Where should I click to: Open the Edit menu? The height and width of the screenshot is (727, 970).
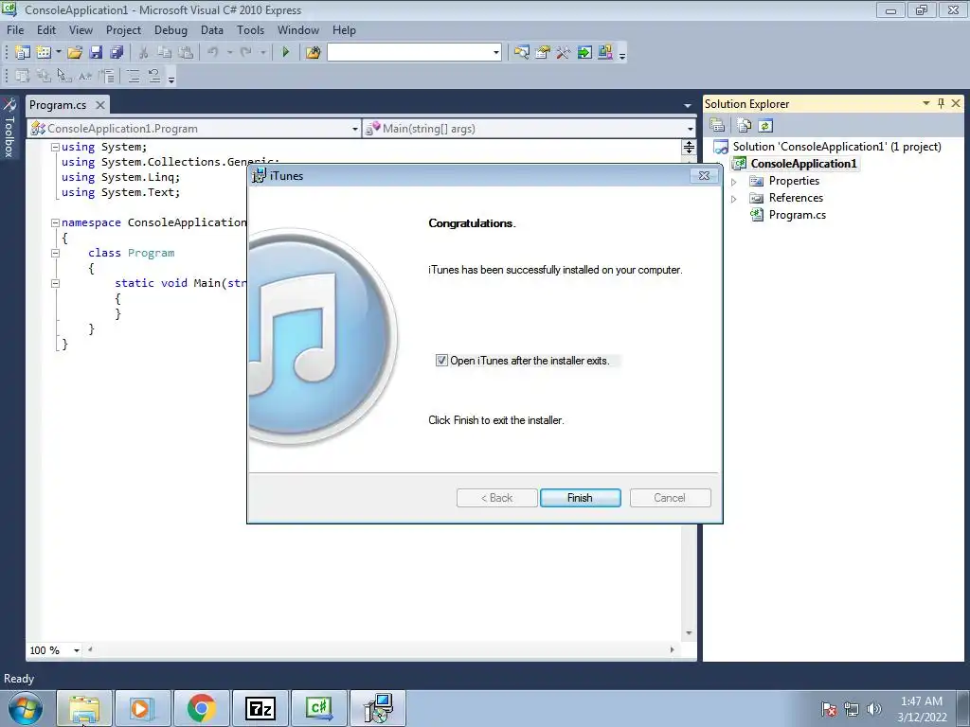[x=46, y=29]
